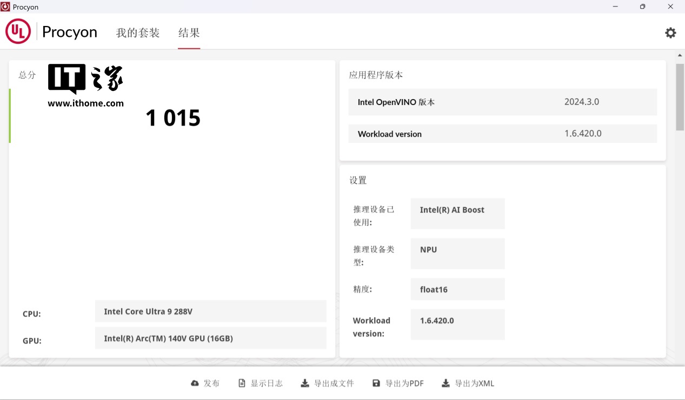Export results with 导出为XML
The height and width of the screenshot is (400, 685).
tap(474, 383)
